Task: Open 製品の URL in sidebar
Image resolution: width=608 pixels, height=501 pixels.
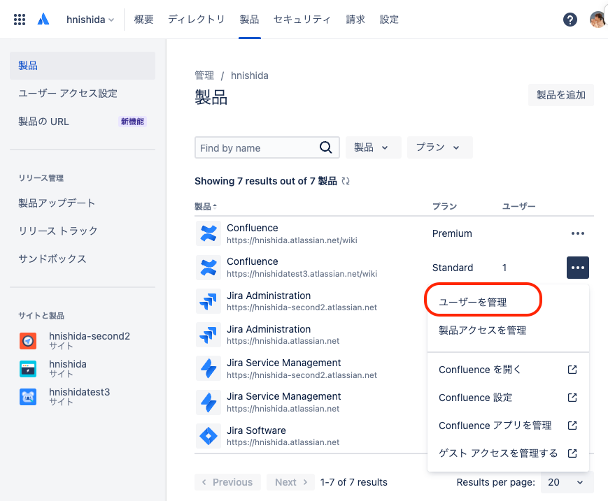Action: tap(83, 122)
